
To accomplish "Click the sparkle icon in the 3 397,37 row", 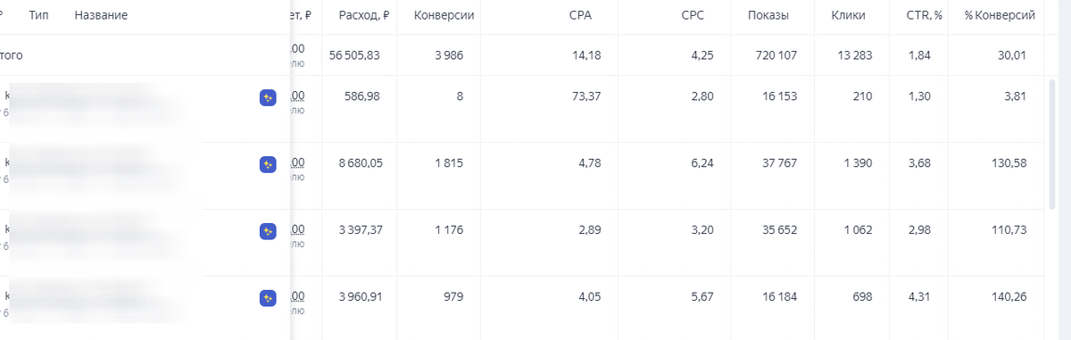I will click(x=268, y=231).
